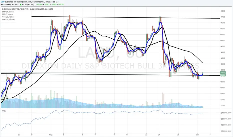The image size is (233, 137).
Task: Click the 24 date on the time axis
Action: tap(159, 135)
